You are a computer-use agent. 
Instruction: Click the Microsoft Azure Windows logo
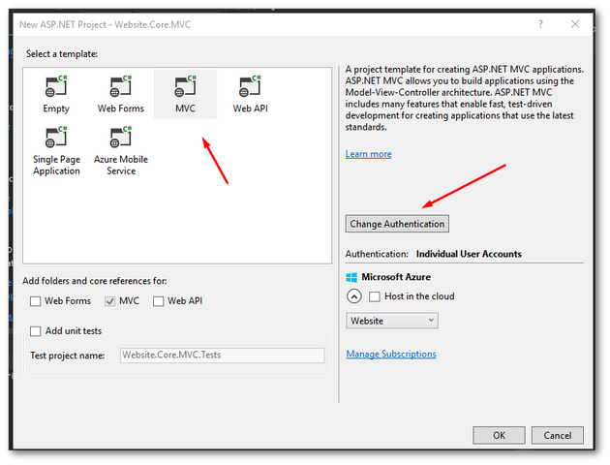tap(351, 277)
